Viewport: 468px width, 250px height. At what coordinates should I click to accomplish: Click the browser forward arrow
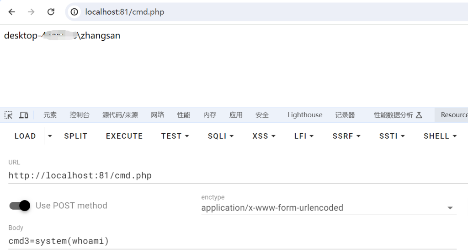point(31,12)
